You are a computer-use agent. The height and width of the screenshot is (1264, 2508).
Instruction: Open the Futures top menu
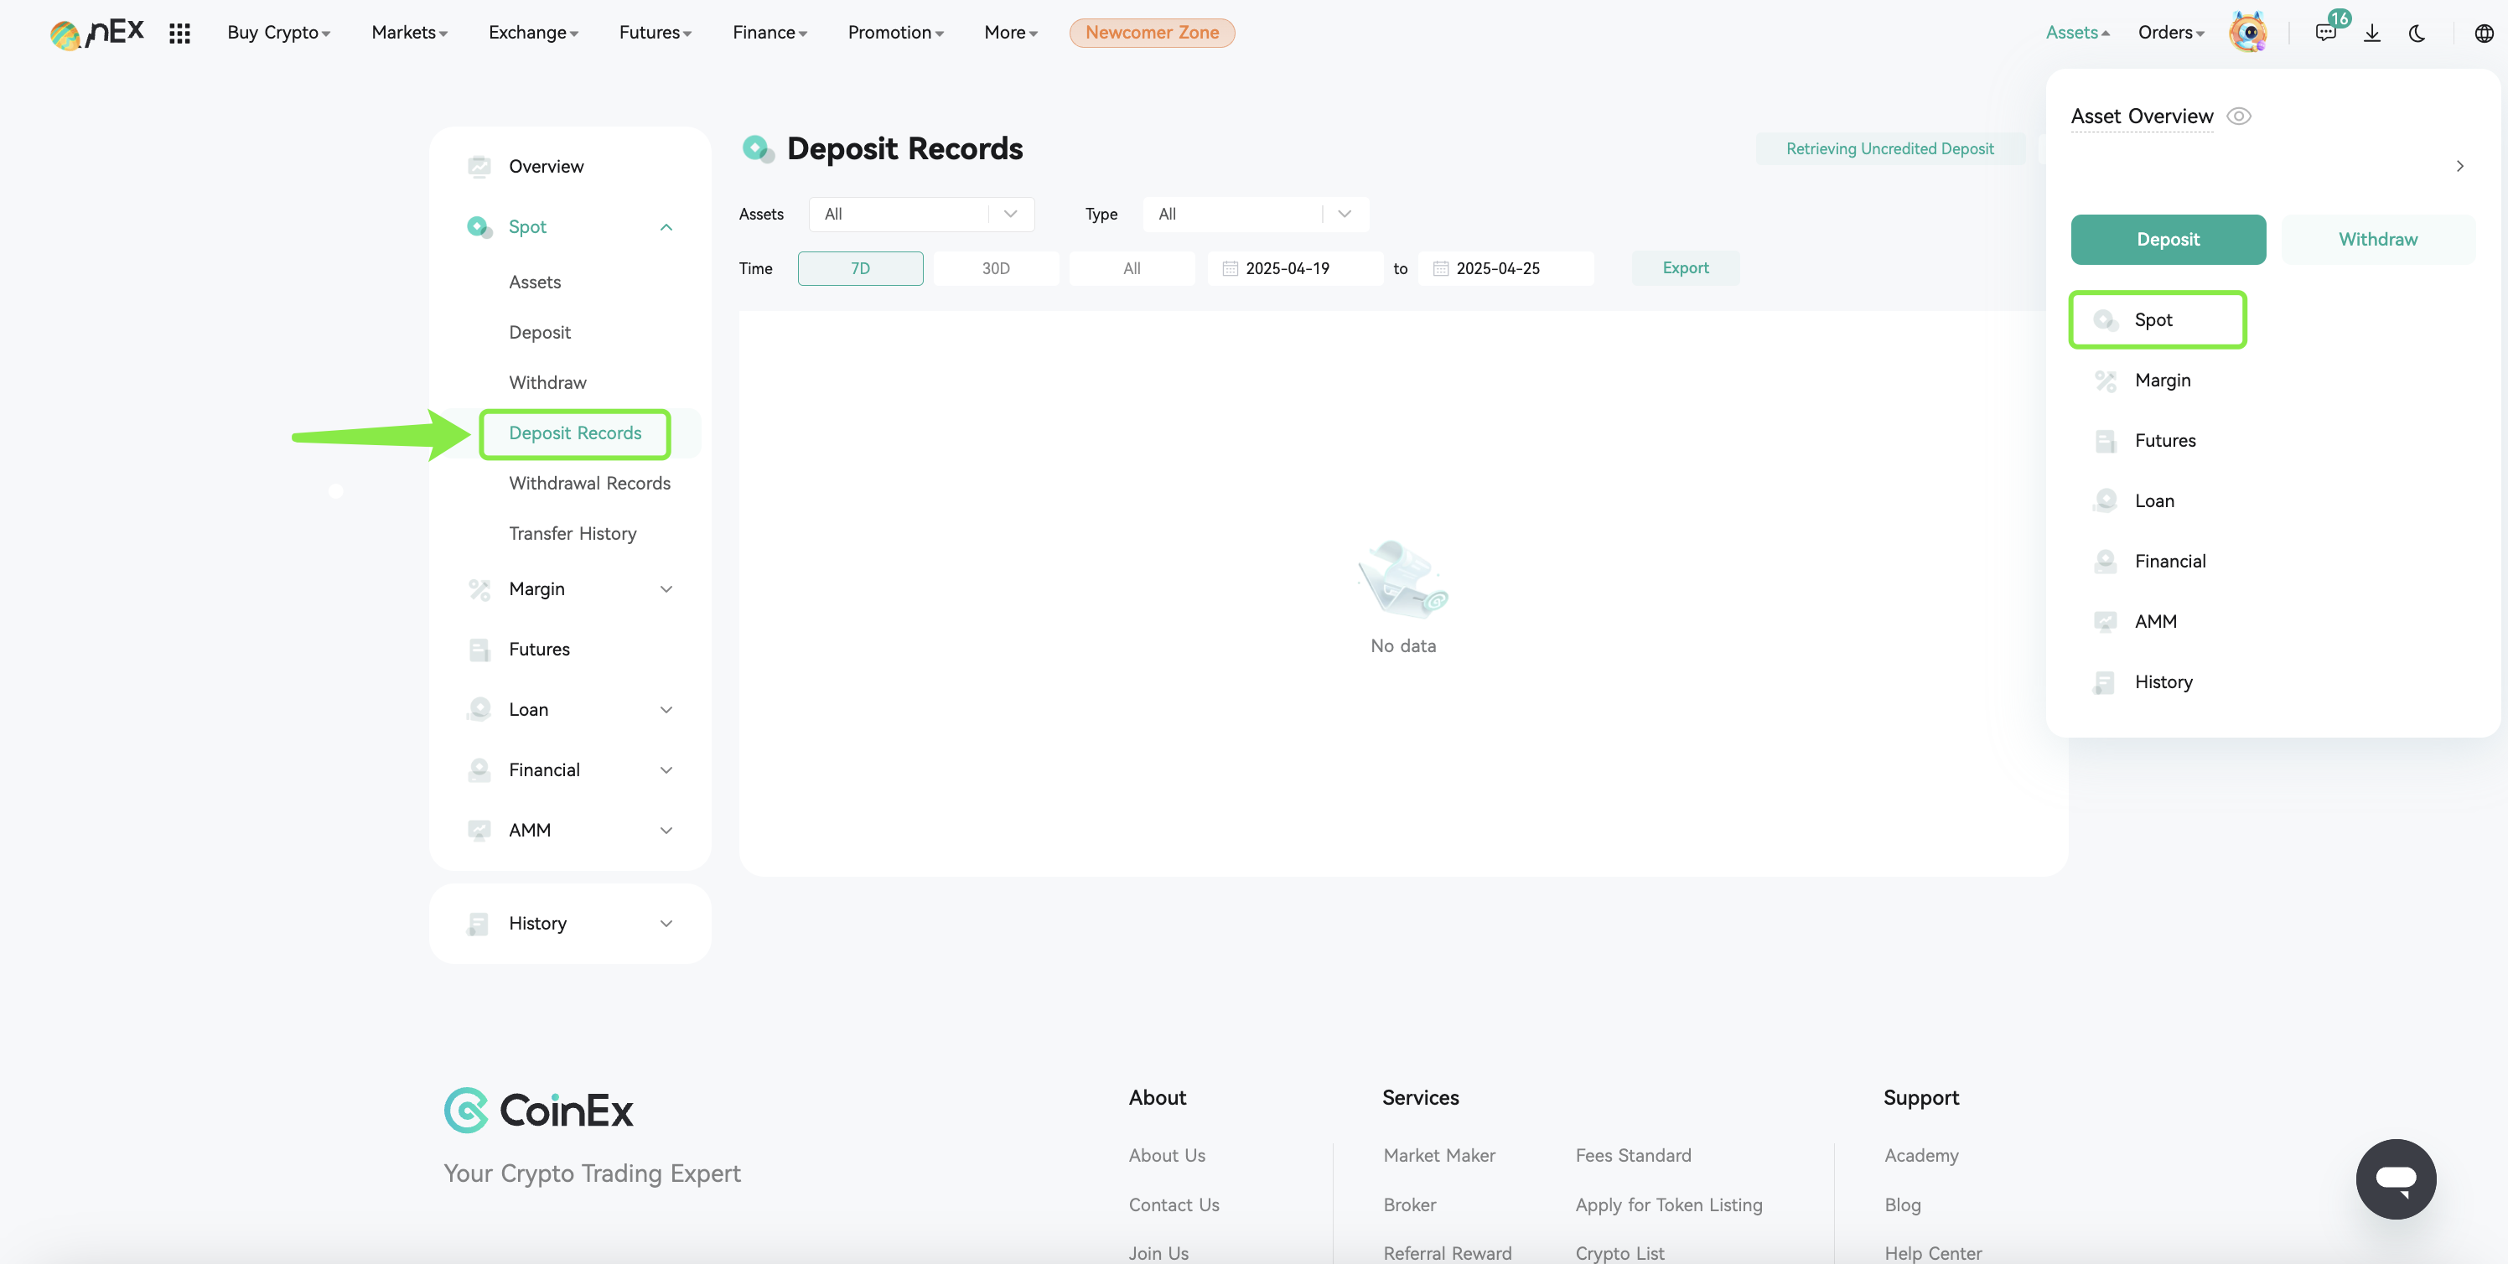point(655,34)
